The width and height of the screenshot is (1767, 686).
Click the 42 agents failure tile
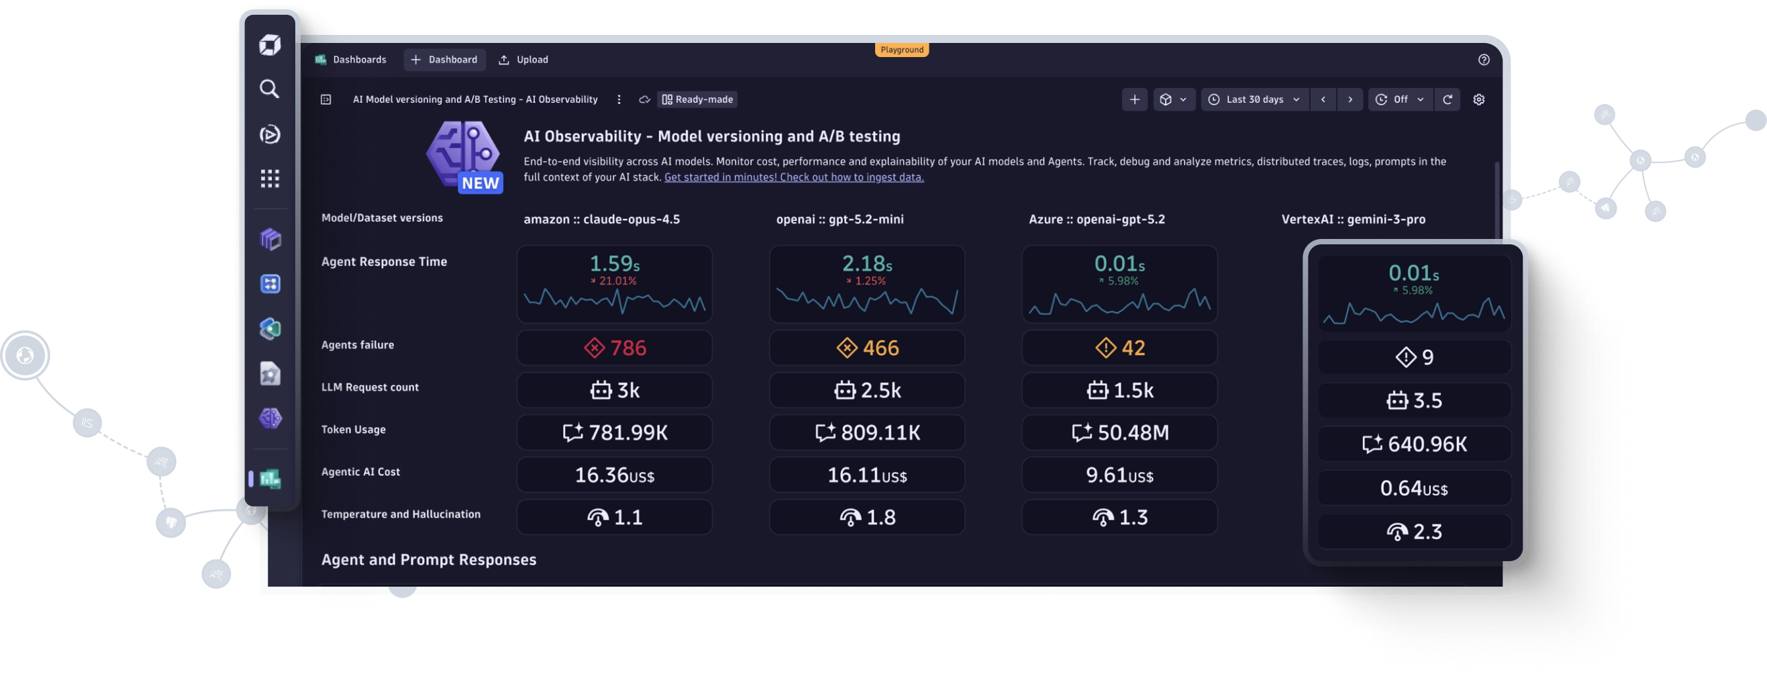pos(1119,348)
